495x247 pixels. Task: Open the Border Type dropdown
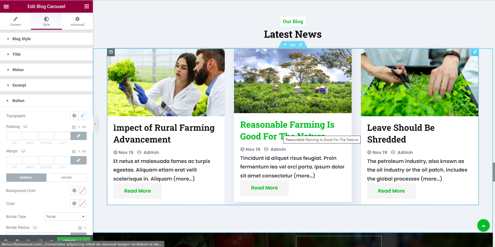point(66,217)
